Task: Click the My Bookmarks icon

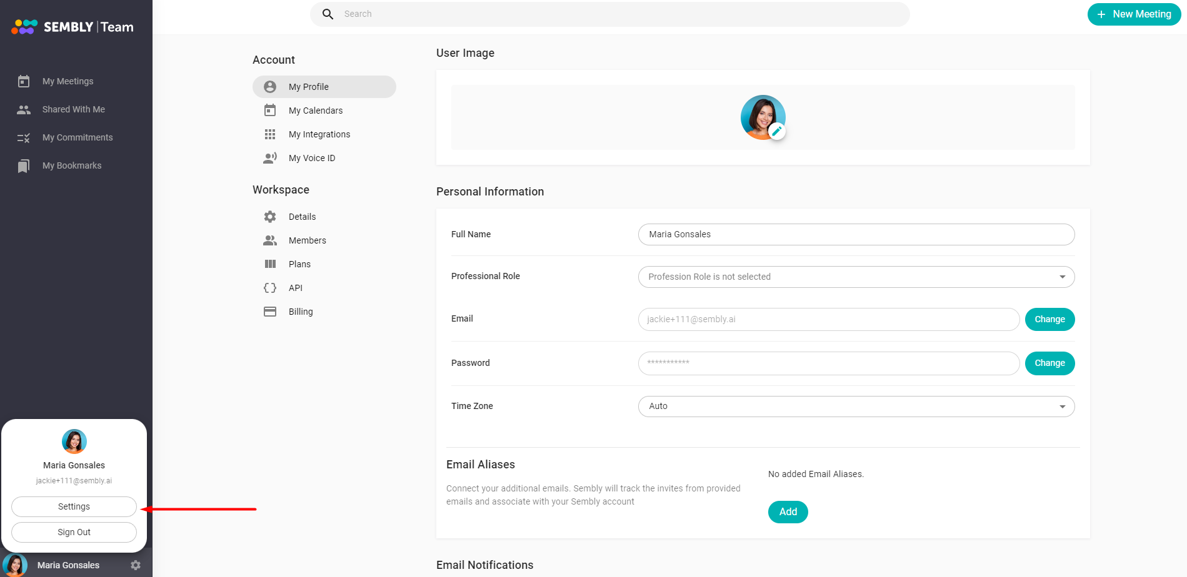Action: pos(24,165)
